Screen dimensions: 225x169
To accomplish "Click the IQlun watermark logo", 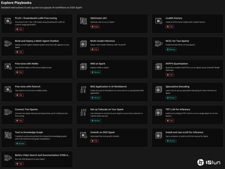I will click(x=209, y=163).
